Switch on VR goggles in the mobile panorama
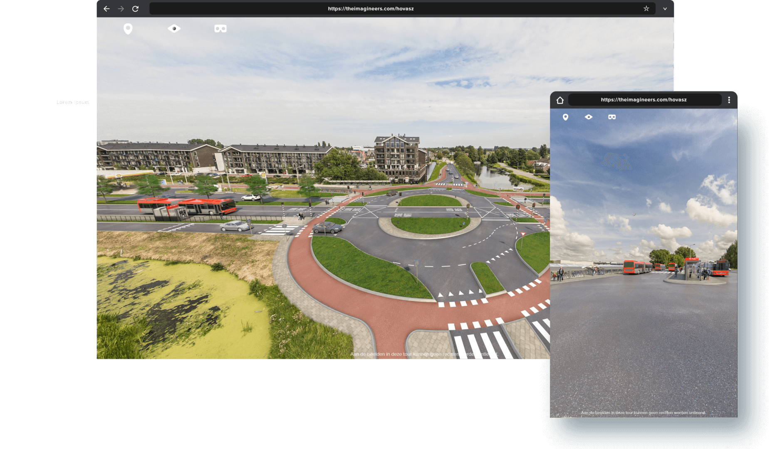 click(x=612, y=117)
